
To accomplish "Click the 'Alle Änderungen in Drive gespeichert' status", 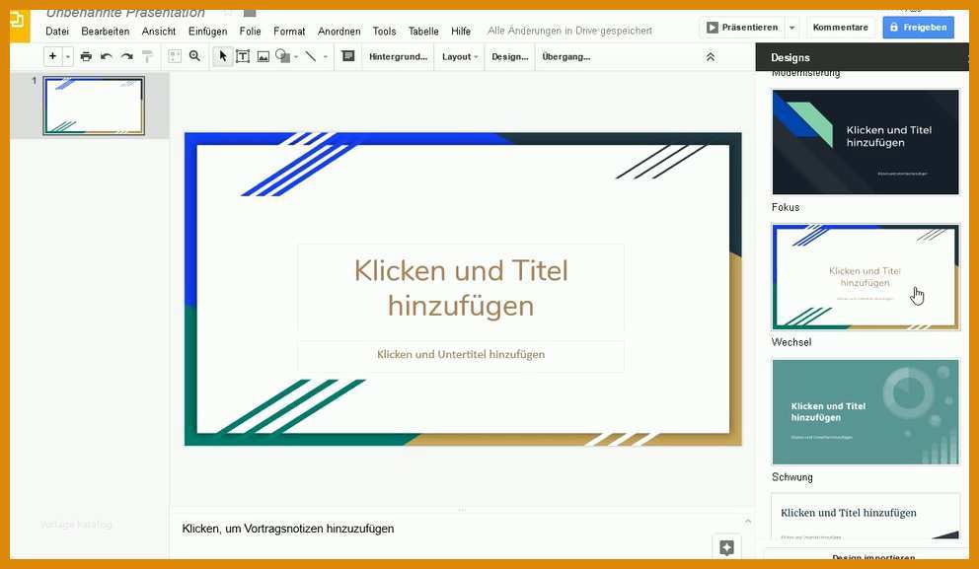I will coord(569,31).
